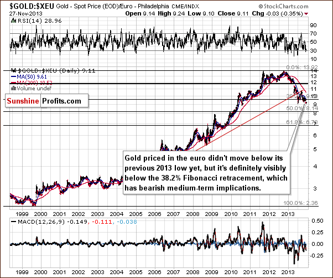Screen dimensions: 333x278
Task: Click the small mountain icon beside RSI(14)
Action: (x=14, y=20)
